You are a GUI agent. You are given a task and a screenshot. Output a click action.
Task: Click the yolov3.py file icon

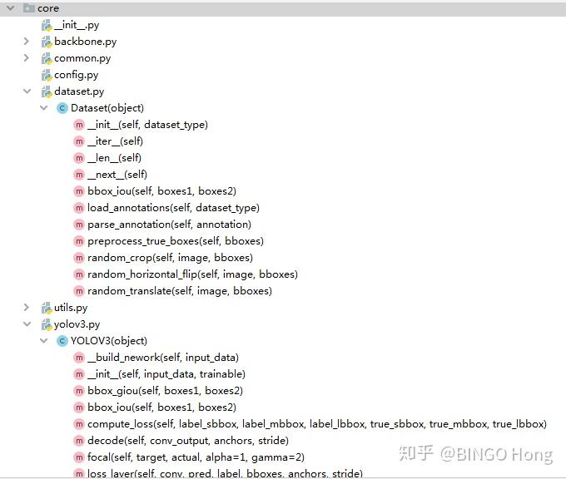[47, 324]
